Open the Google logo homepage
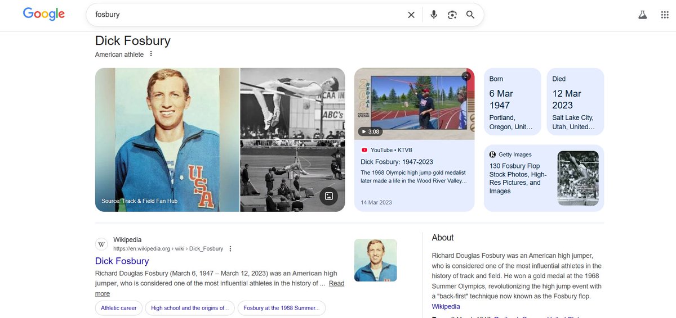676x318 pixels. click(x=43, y=15)
